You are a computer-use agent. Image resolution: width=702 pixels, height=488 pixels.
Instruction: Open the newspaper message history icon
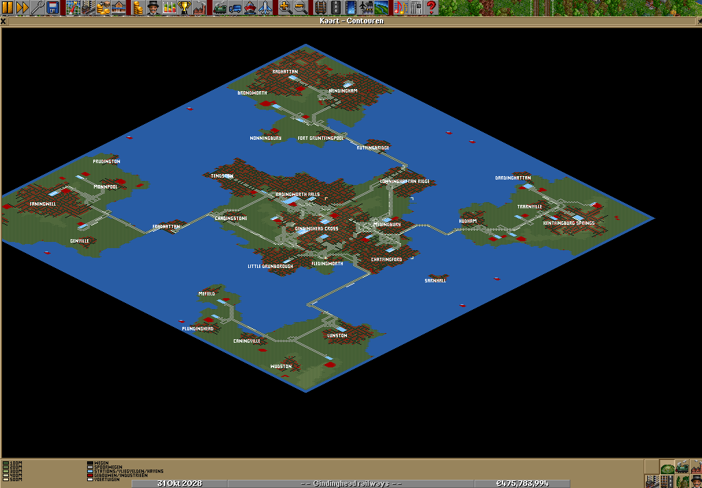417,8
